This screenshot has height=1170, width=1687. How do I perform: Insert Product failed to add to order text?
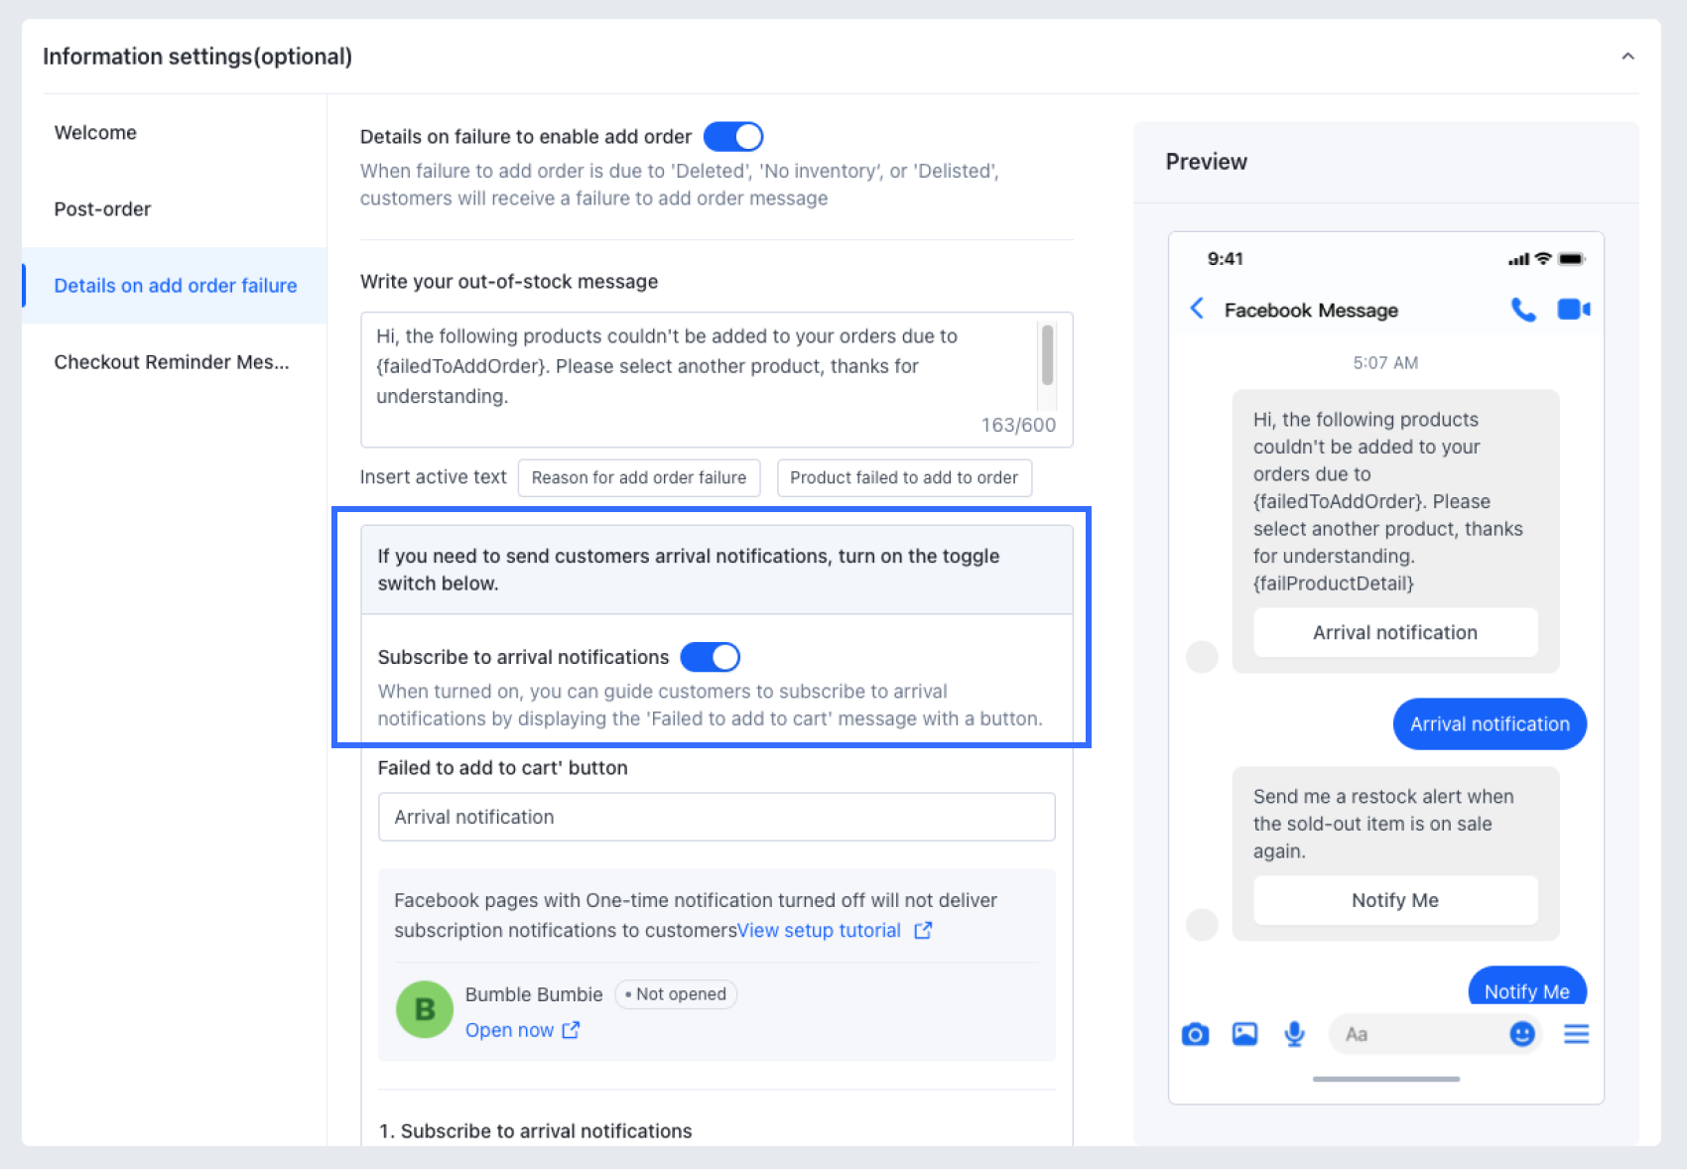pos(904,478)
